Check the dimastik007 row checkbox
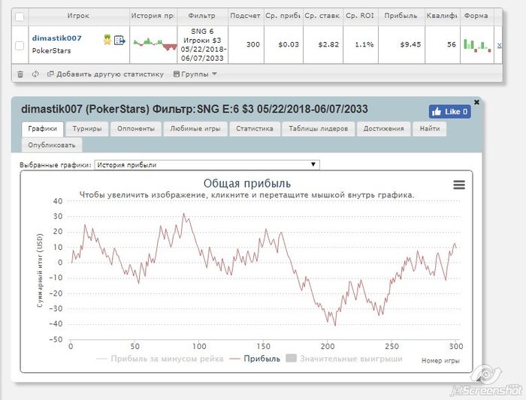Image resolution: width=526 pixels, height=400 pixels. [x=20, y=46]
